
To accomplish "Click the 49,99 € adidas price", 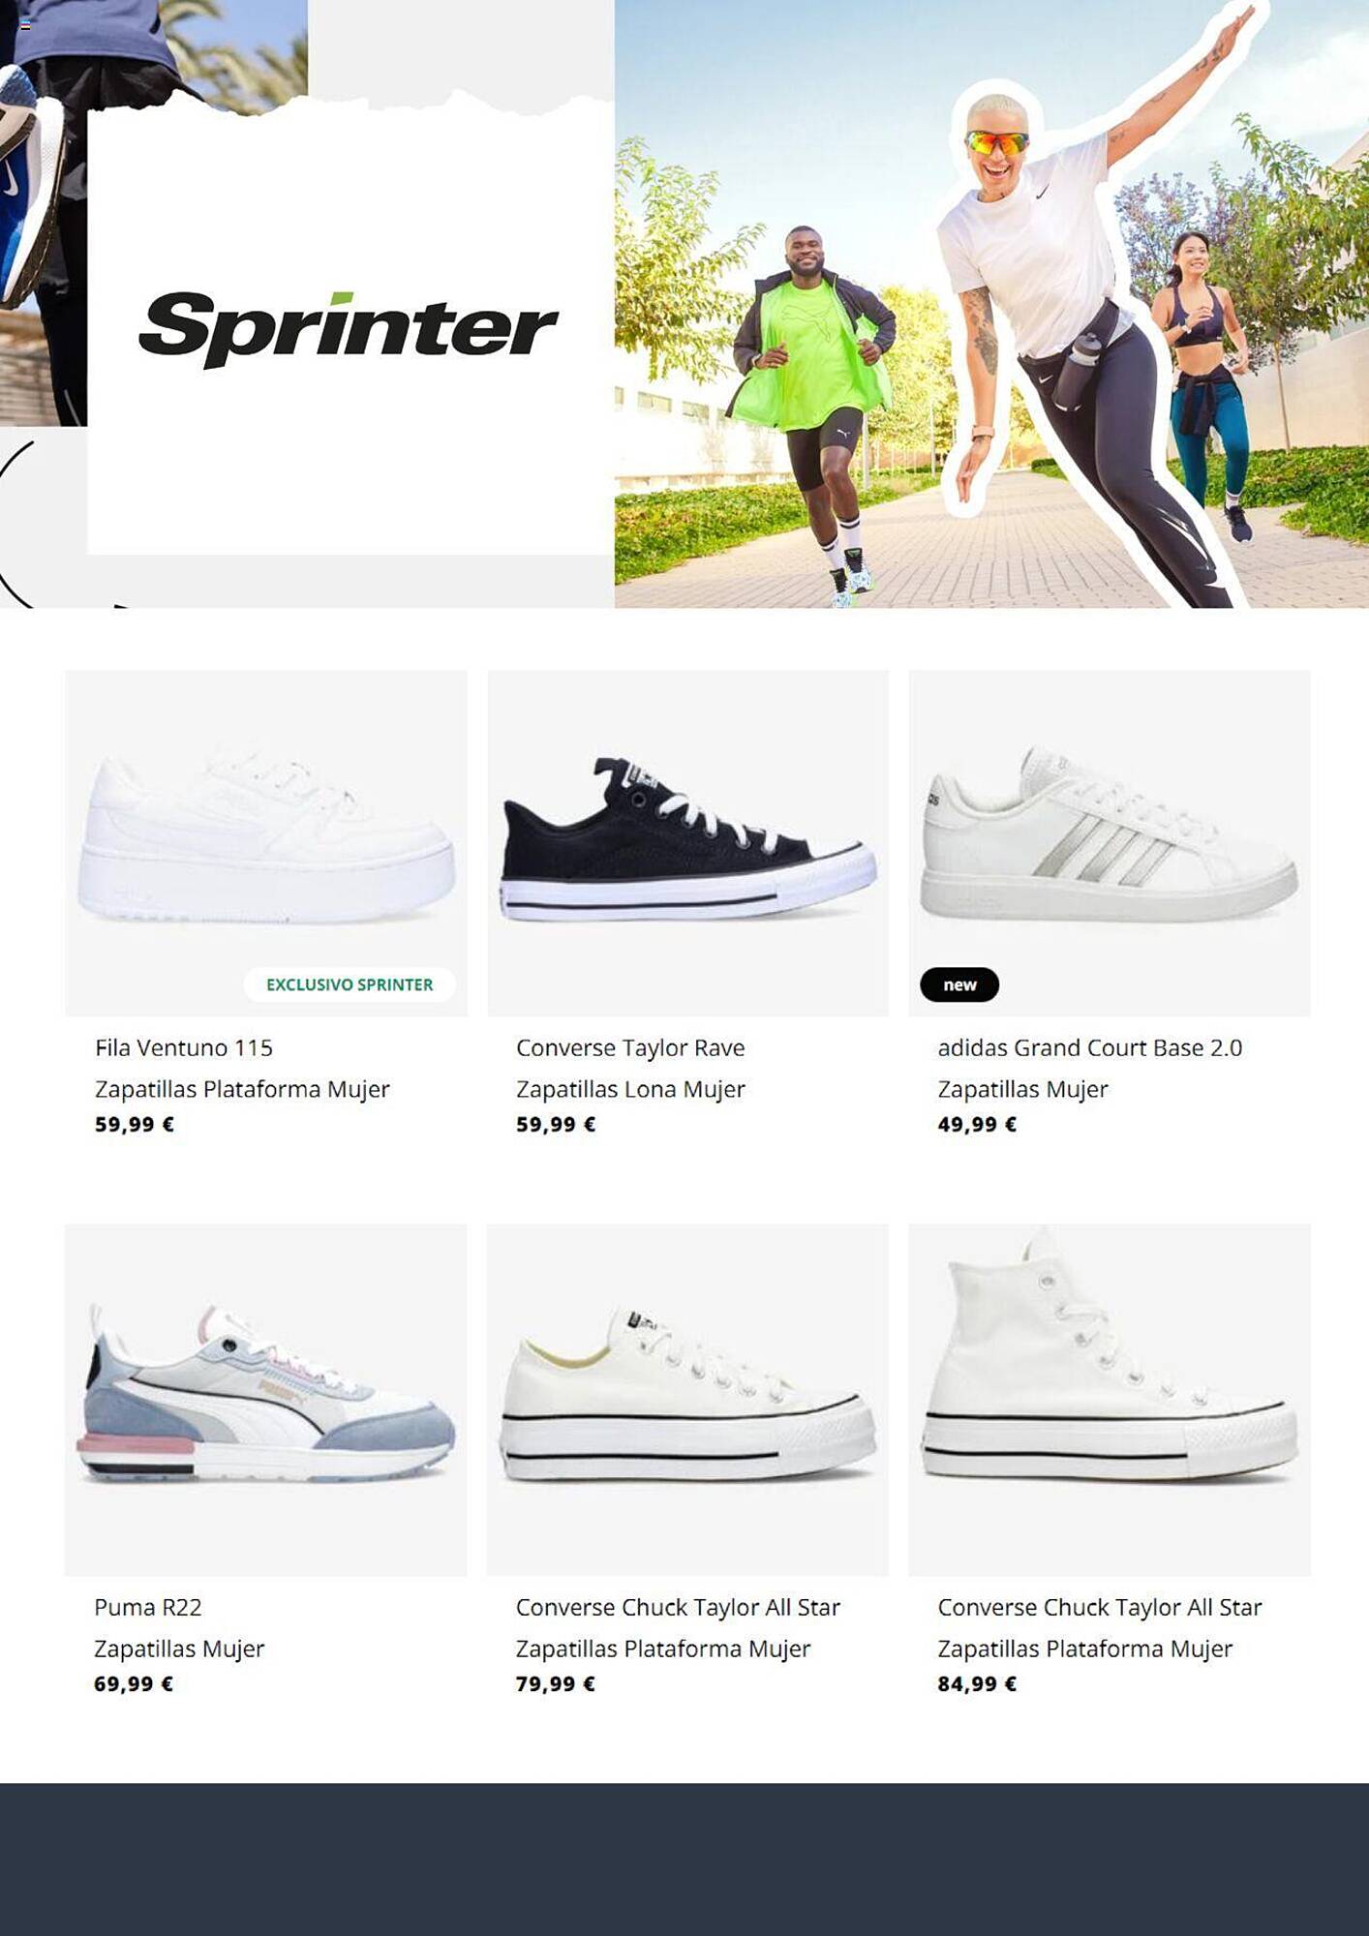I will [x=977, y=1124].
